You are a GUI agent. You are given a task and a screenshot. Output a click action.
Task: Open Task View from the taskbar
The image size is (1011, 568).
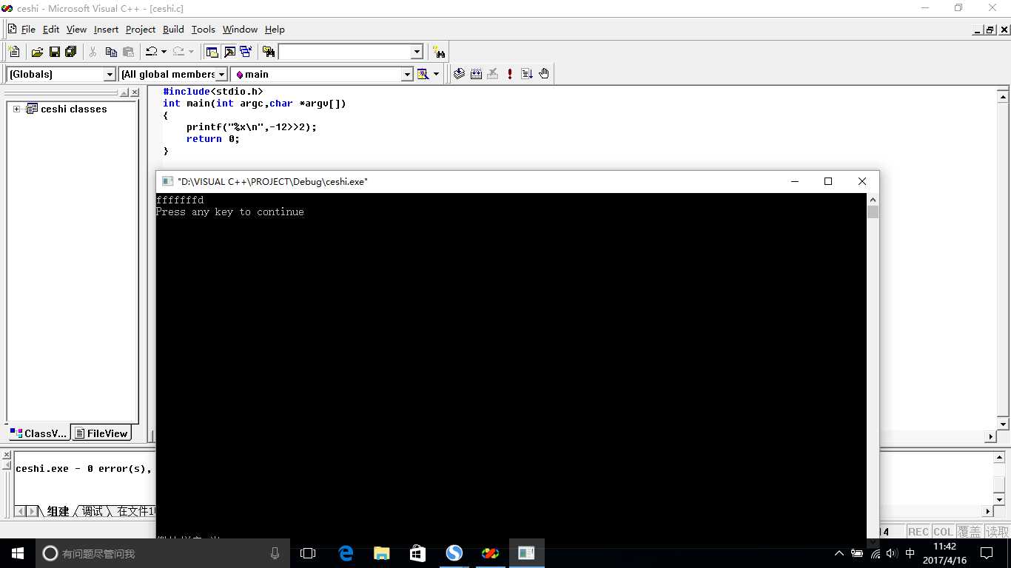308,553
